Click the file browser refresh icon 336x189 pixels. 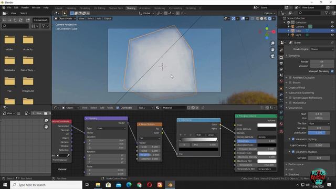(x=20, y=20)
